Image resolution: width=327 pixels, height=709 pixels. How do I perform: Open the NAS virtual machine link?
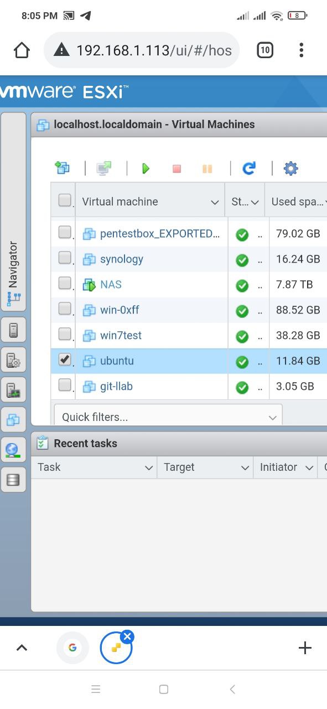pos(111,284)
